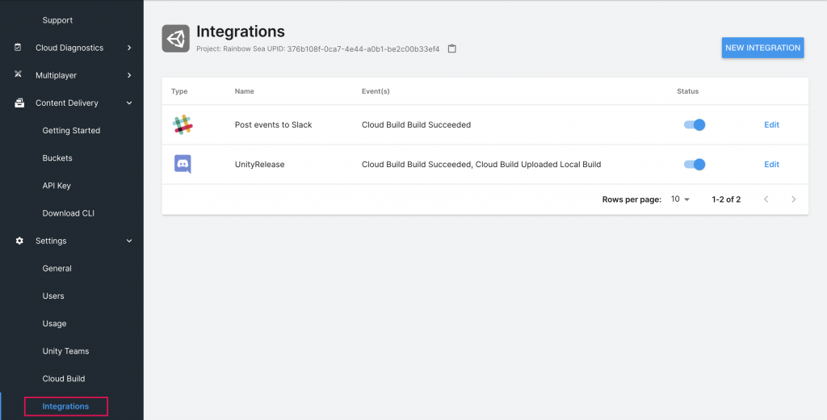
Task: Expand the Cloud Diagnostics section chevron
Action: tap(129, 48)
